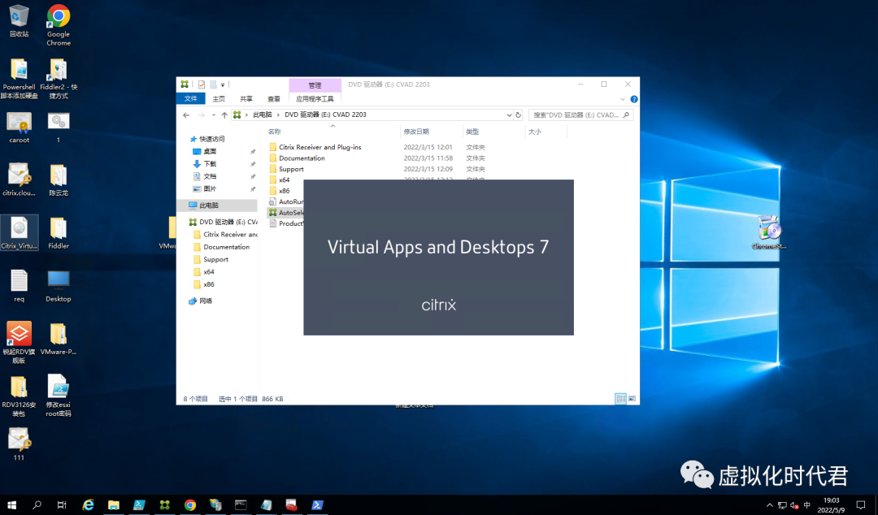Switch to large icons view in Explorer

(x=632, y=399)
